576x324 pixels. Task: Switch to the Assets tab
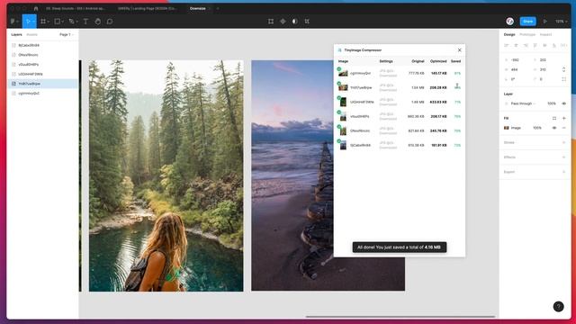tap(32, 34)
